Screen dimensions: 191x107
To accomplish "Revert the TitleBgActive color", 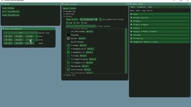I will click(90, 63).
